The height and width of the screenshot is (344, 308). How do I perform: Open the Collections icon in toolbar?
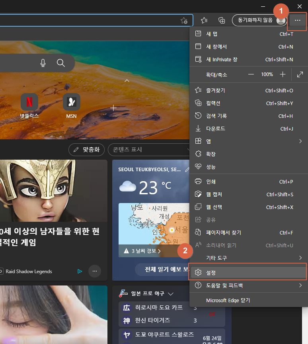pyautogui.click(x=221, y=20)
